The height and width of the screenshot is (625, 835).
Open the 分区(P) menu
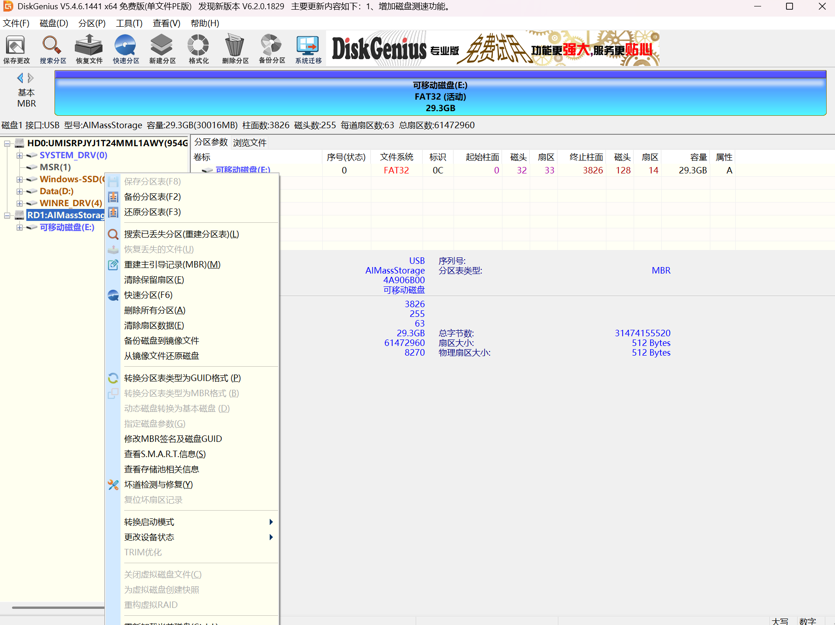point(92,23)
